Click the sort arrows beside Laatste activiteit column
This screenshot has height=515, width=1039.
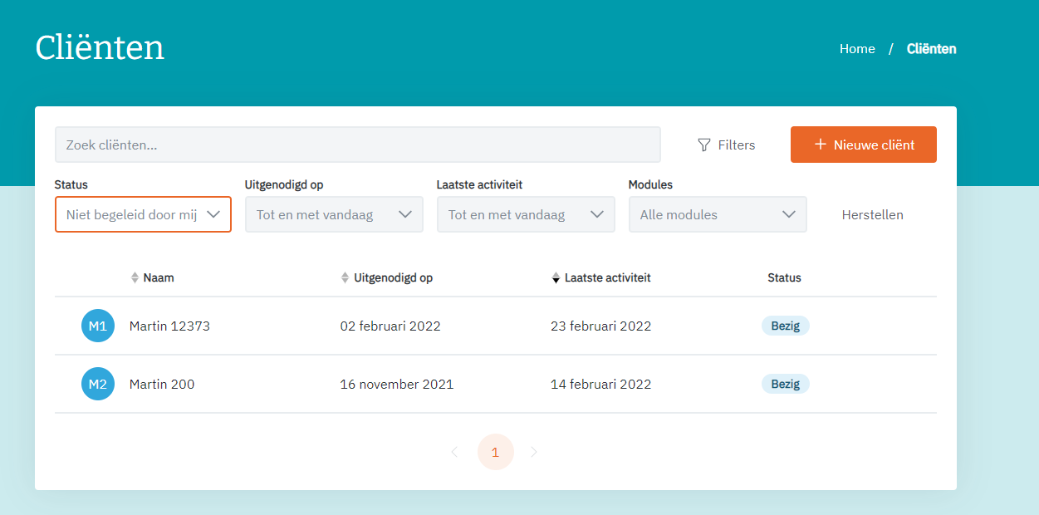[x=556, y=278]
